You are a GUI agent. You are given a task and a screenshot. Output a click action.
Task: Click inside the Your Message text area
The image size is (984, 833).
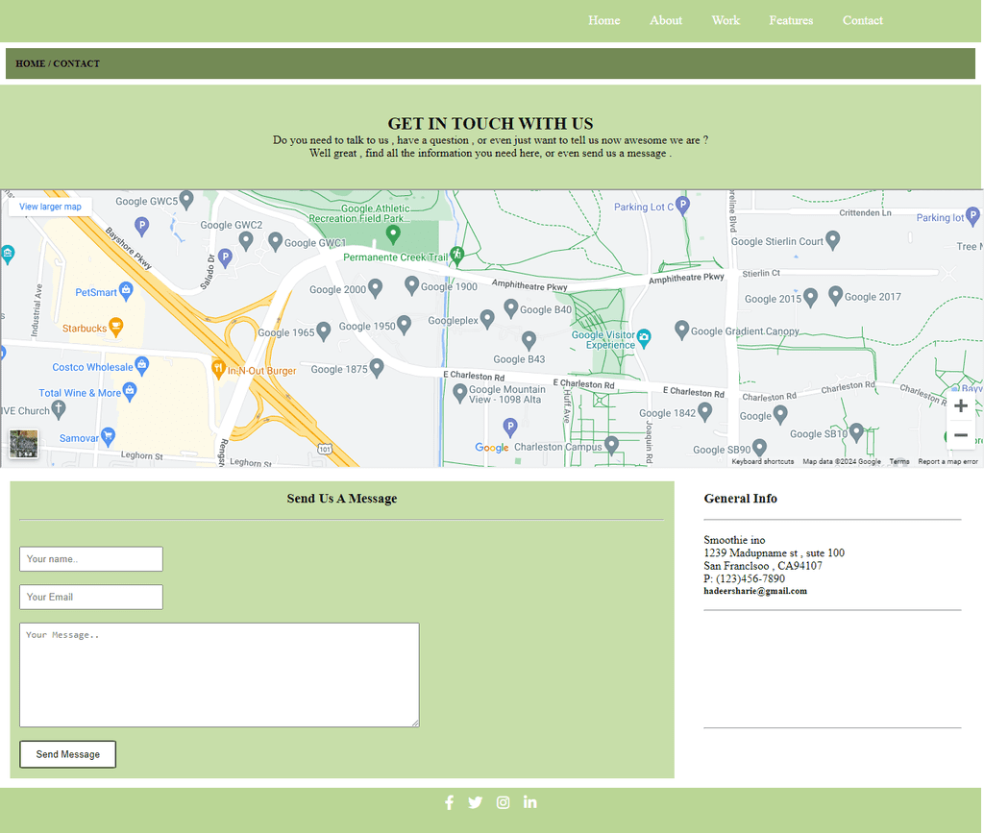219,674
